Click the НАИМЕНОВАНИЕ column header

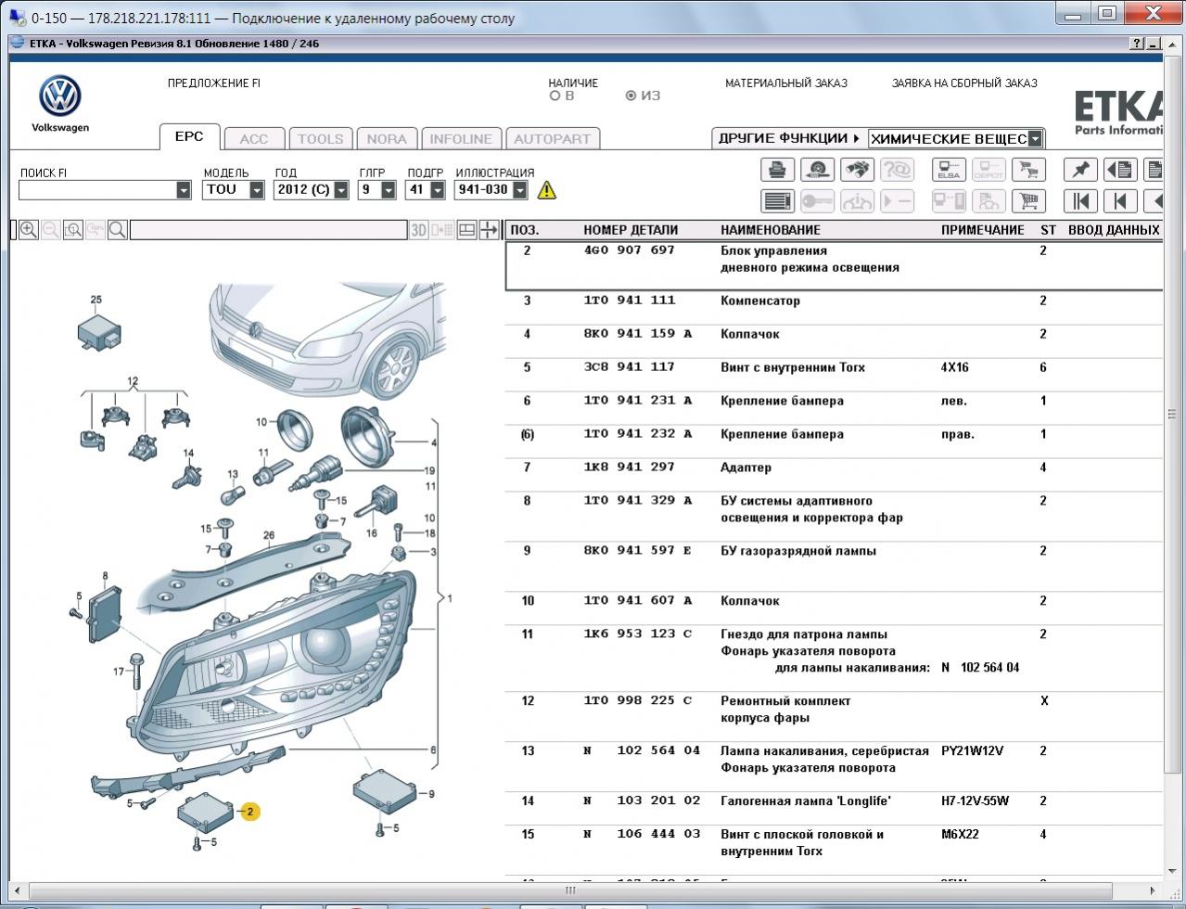click(x=771, y=230)
